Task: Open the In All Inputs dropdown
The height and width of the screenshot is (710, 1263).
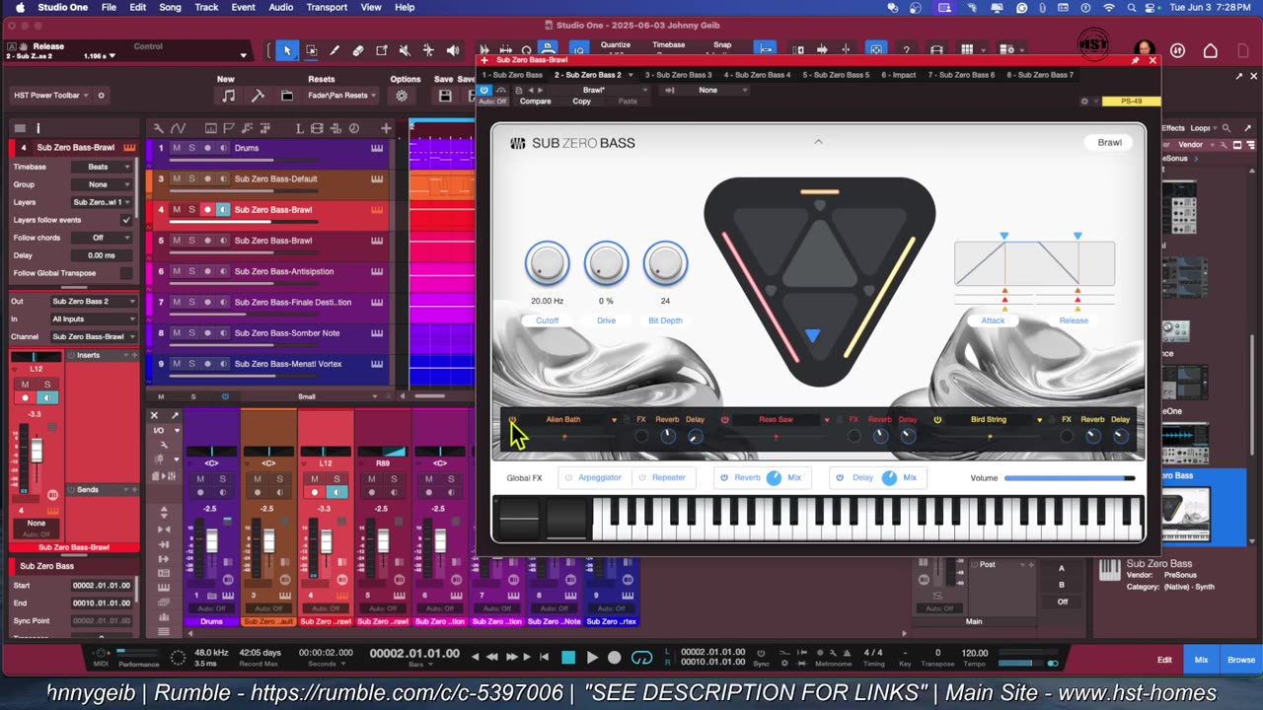Action: coord(94,319)
